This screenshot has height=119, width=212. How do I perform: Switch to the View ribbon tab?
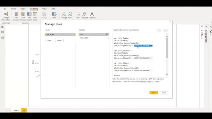[44, 9]
